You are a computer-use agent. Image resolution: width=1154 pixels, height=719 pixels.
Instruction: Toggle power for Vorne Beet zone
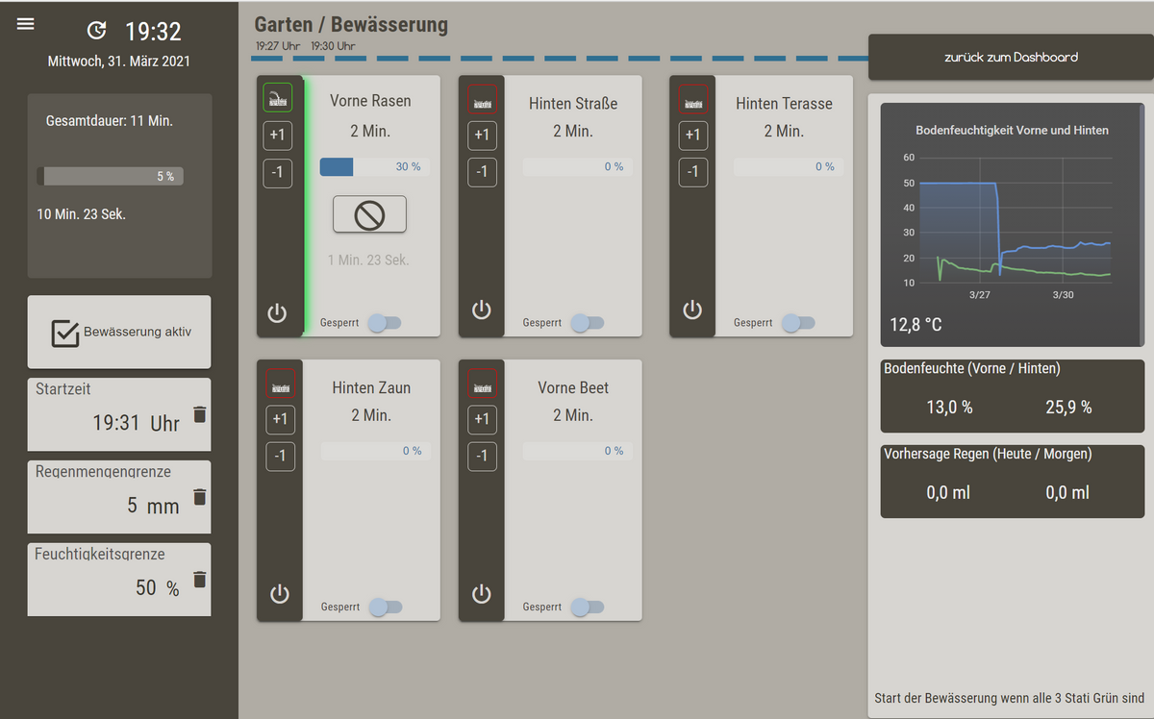pyautogui.click(x=482, y=594)
